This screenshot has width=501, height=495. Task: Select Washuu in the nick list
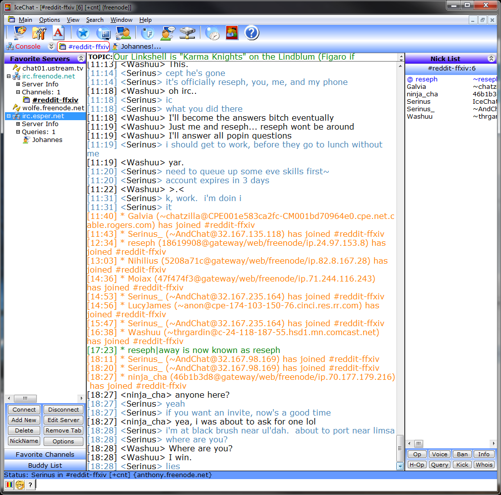[x=420, y=117]
